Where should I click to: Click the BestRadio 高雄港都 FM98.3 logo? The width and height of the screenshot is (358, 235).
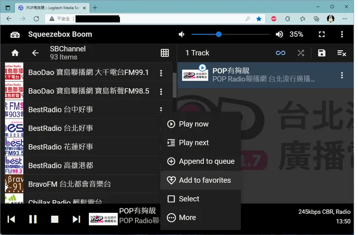coord(14,165)
